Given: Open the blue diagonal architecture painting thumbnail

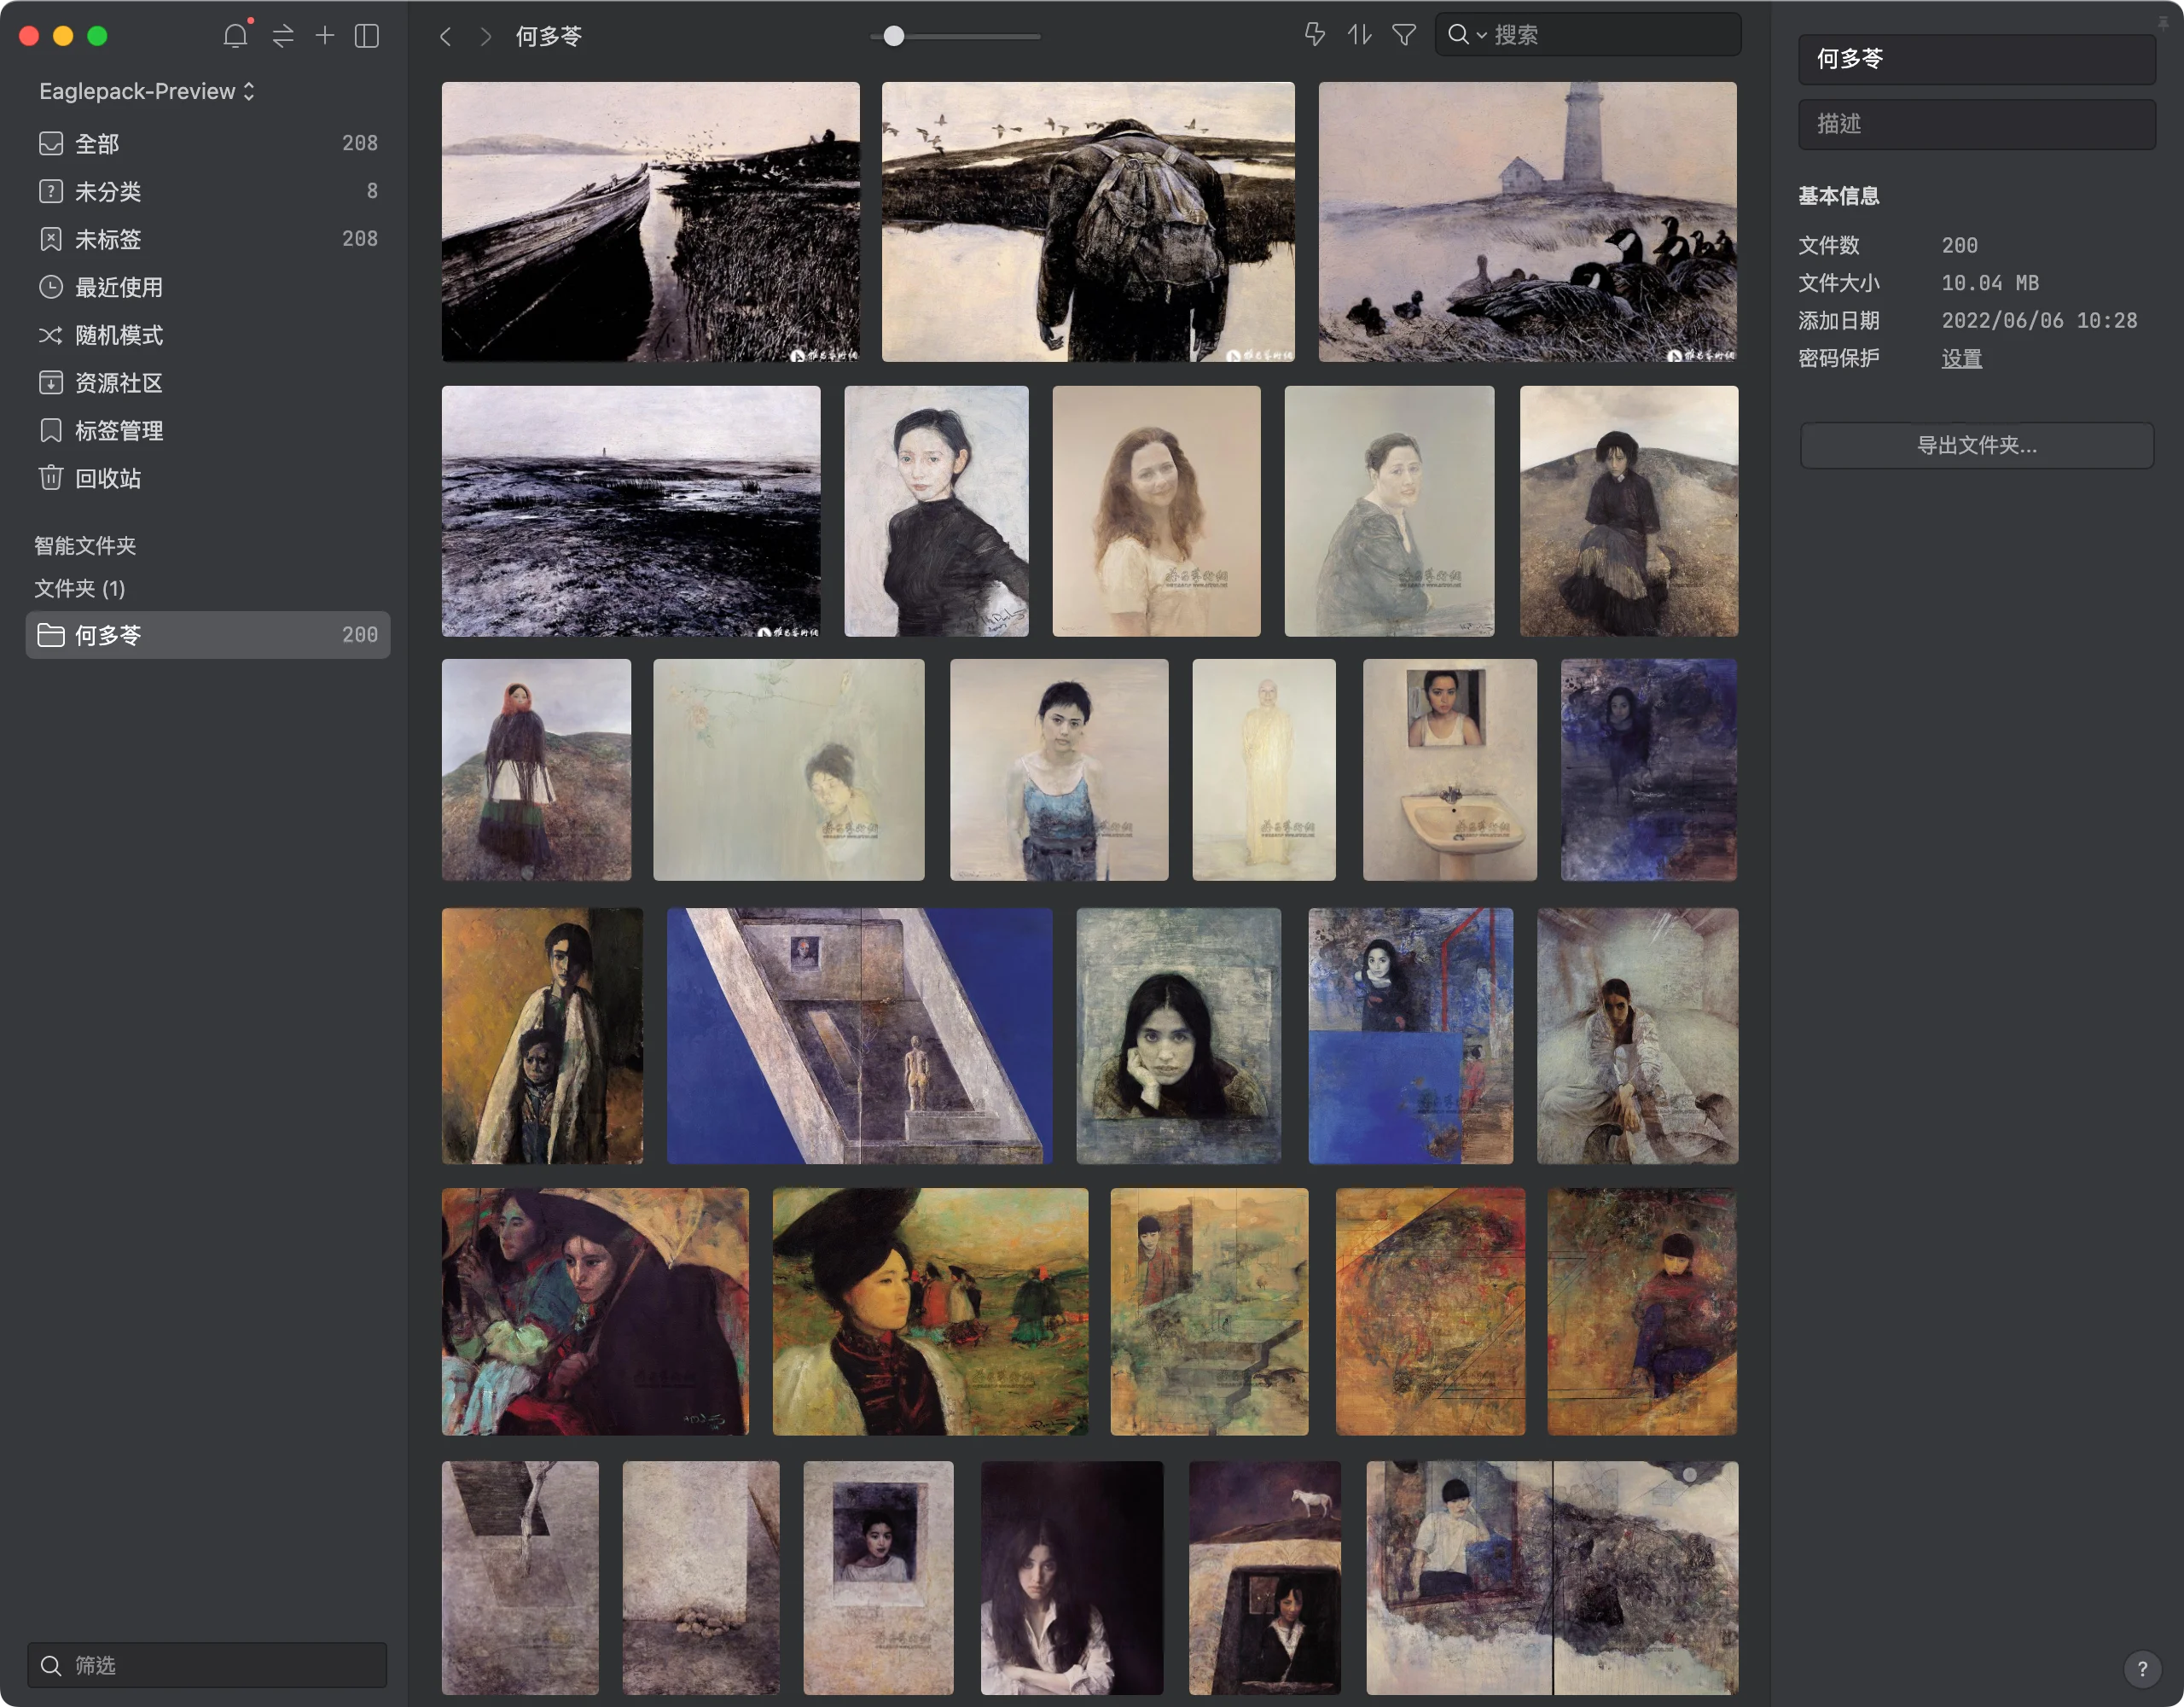Looking at the screenshot, I should coord(859,1035).
